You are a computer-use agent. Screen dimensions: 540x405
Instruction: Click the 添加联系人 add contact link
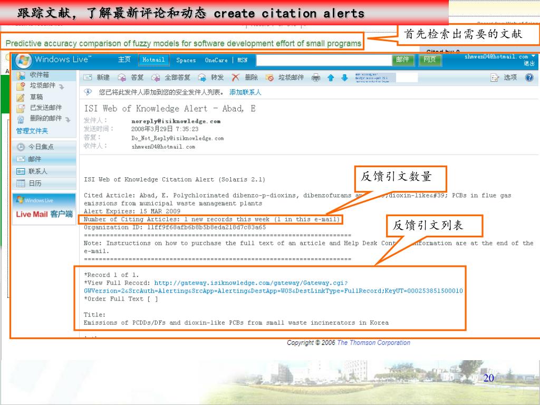pos(245,92)
